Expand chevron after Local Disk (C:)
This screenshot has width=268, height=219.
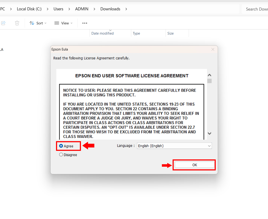pos(47,9)
